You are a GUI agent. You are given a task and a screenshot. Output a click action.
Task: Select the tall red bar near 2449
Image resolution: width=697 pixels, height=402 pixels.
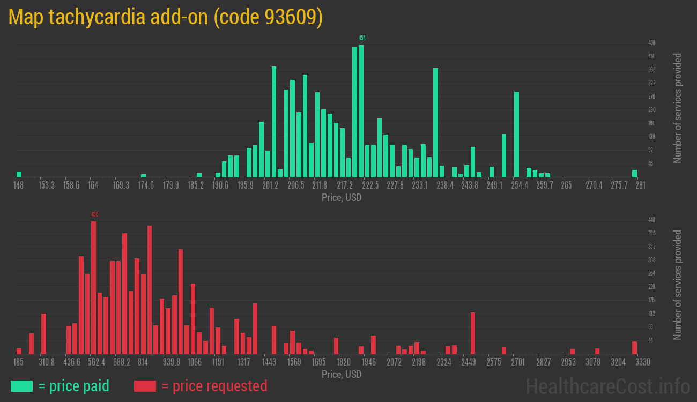473,333
